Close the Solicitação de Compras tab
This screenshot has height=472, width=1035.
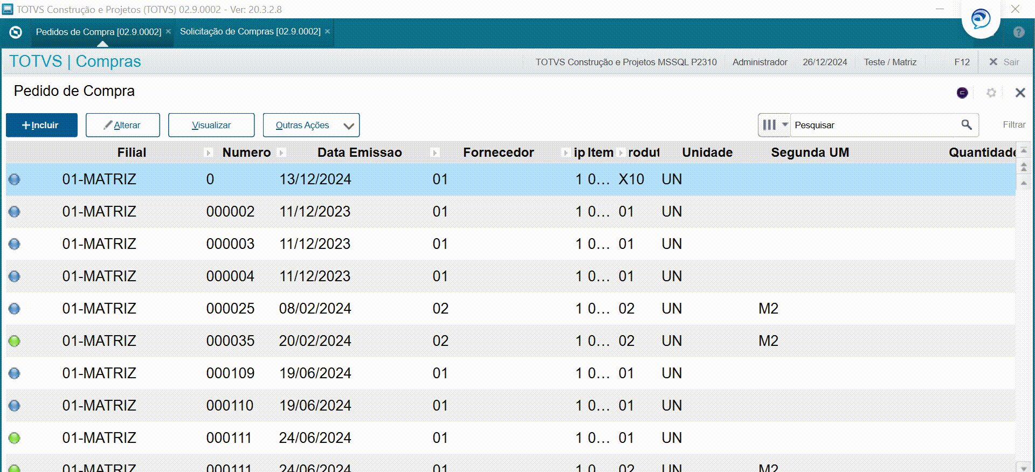click(327, 32)
